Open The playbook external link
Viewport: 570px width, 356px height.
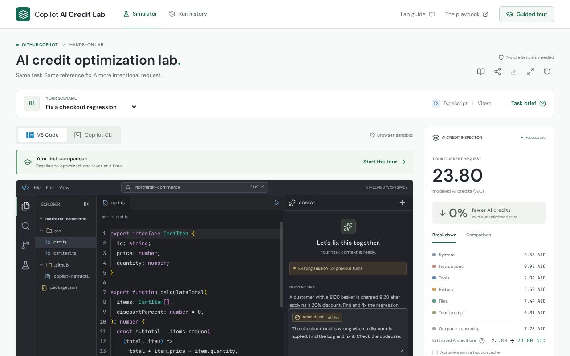[467, 14]
